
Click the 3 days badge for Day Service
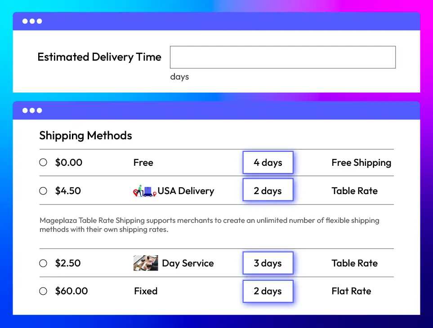pos(268,263)
